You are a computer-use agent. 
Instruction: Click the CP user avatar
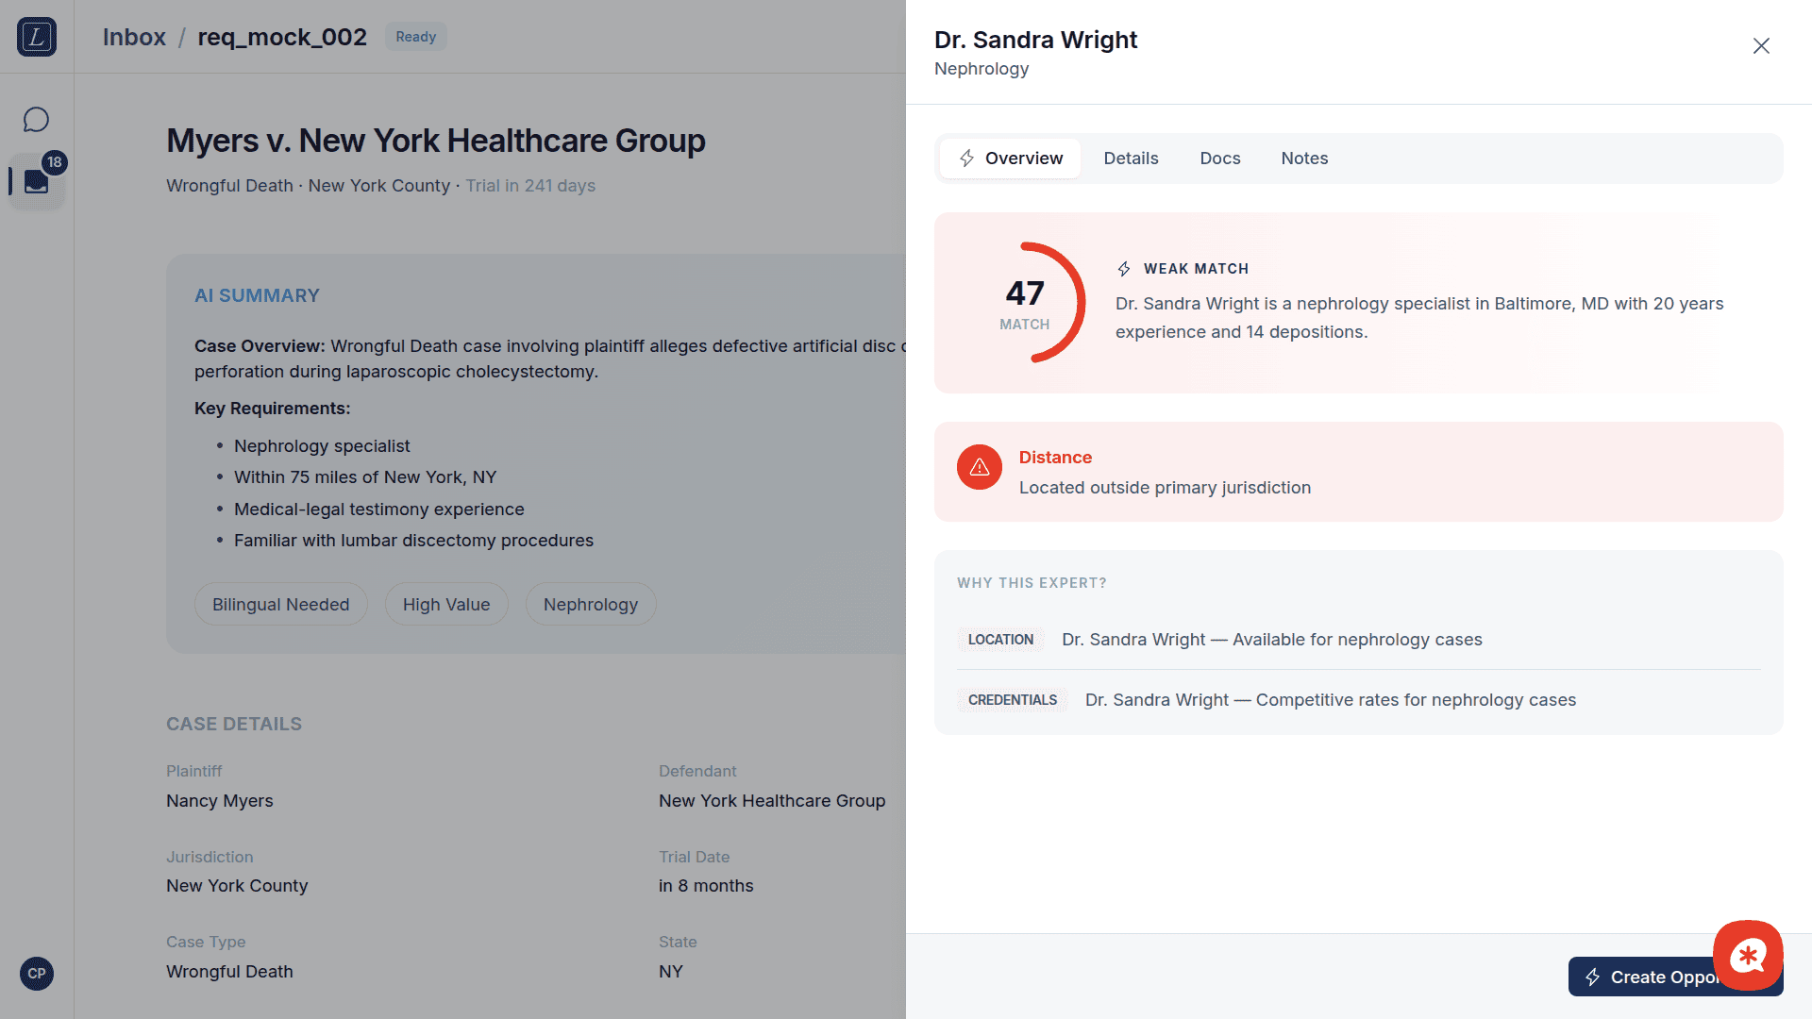coord(37,973)
